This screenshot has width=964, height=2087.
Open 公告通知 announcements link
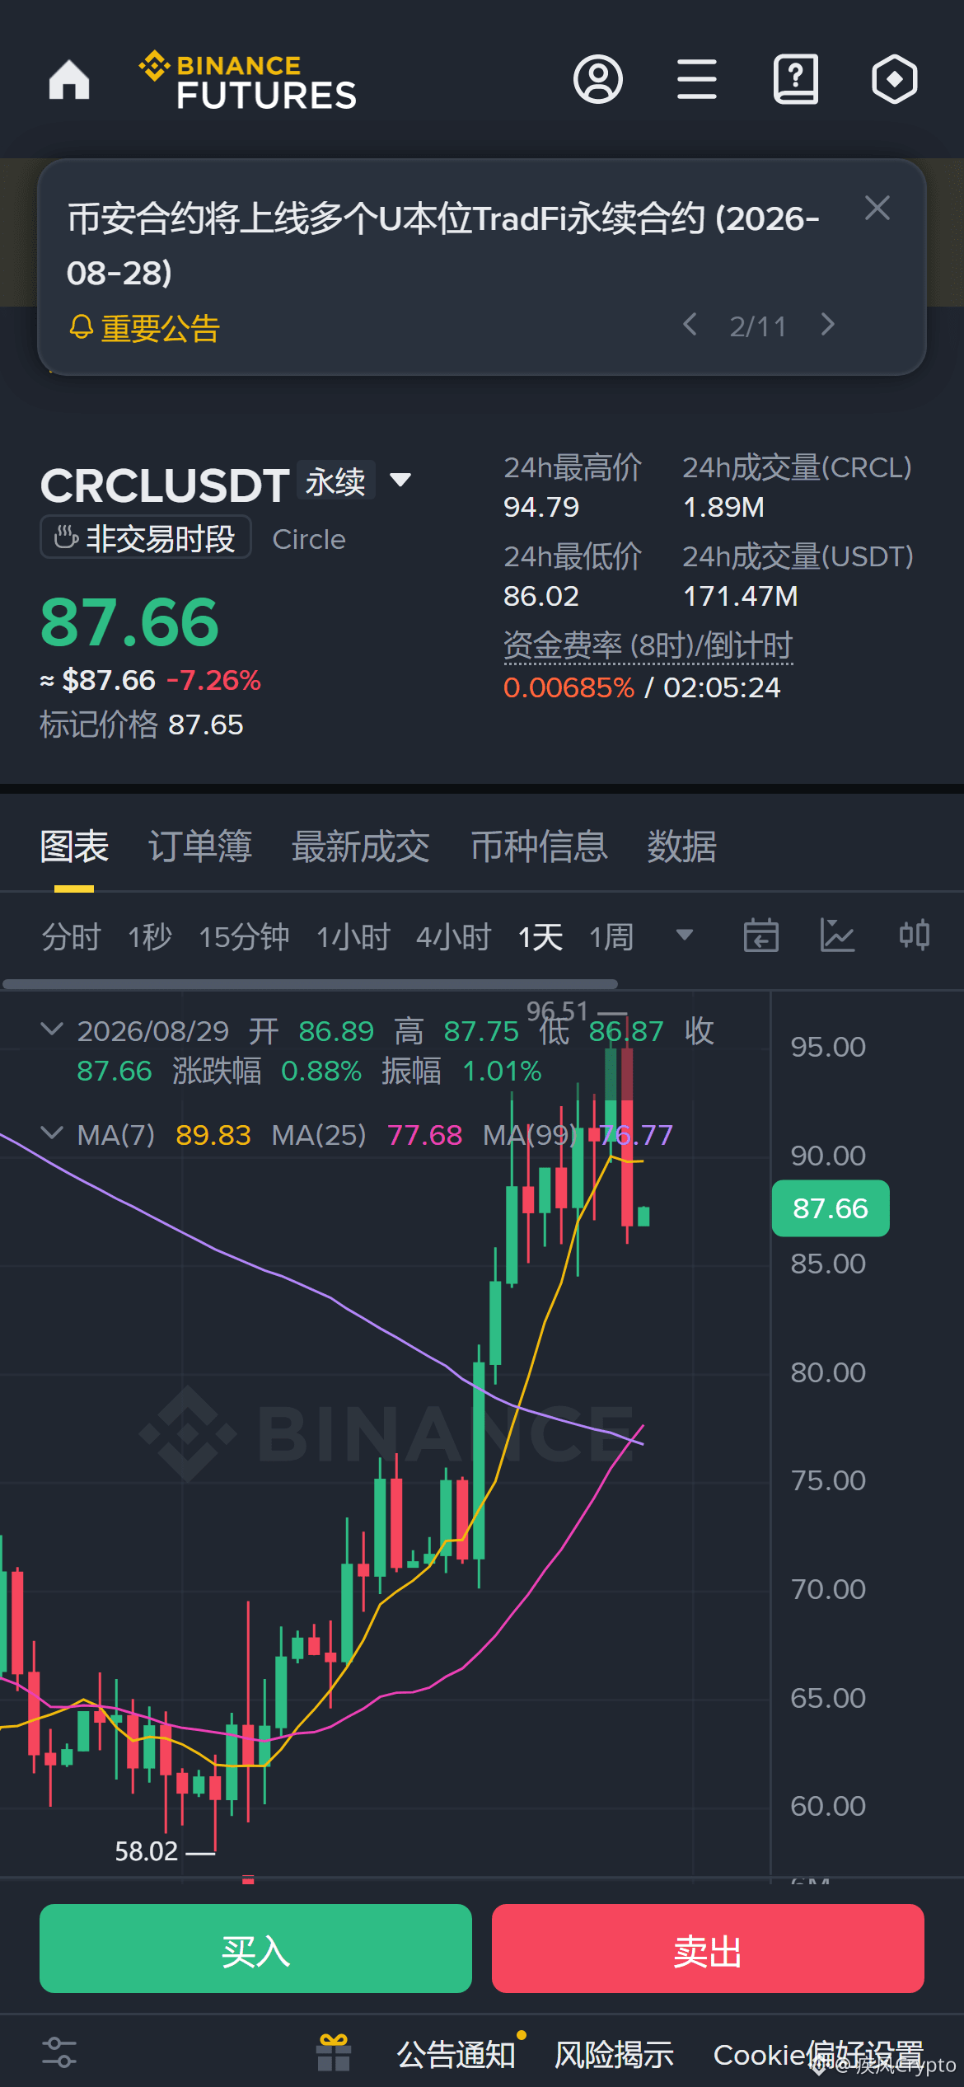point(456,2055)
